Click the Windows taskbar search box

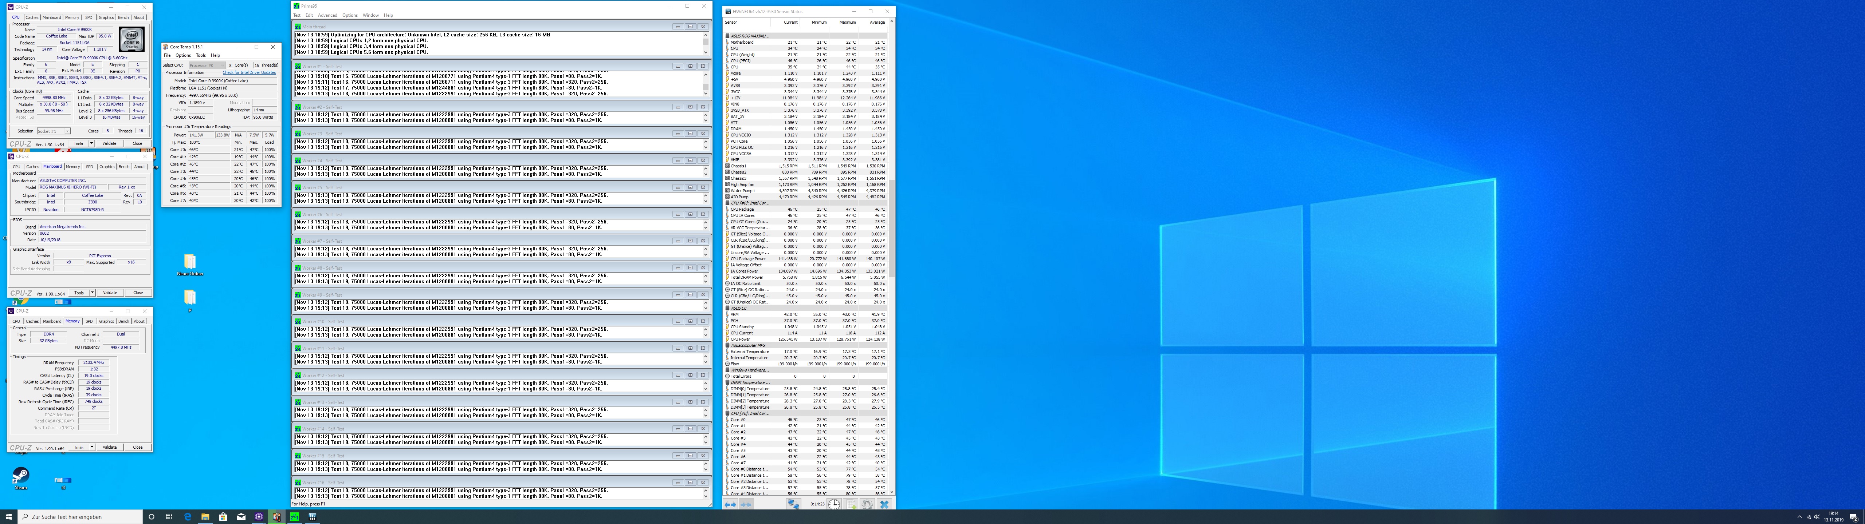click(80, 517)
